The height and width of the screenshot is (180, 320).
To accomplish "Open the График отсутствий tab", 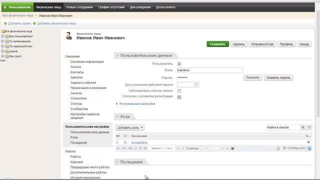I will 111,7.
